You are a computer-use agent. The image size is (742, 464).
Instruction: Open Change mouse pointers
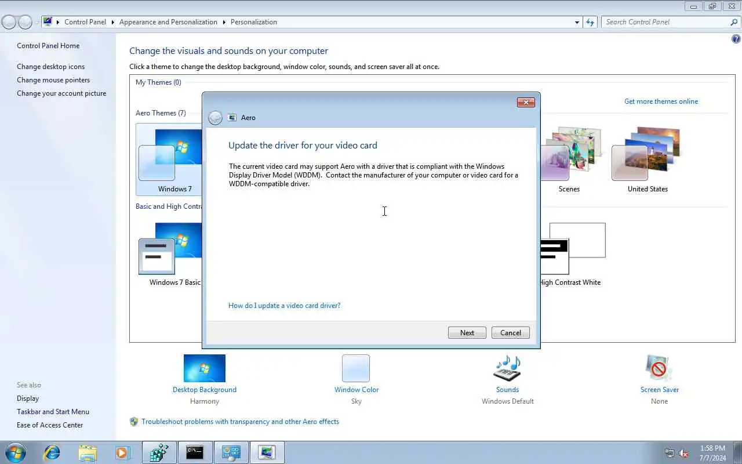(53, 80)
